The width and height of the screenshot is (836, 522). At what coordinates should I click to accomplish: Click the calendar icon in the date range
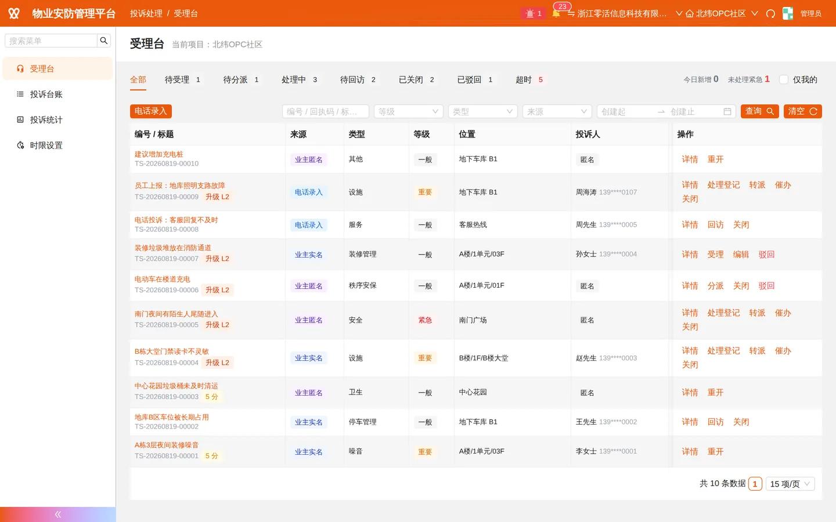point(727,111)
